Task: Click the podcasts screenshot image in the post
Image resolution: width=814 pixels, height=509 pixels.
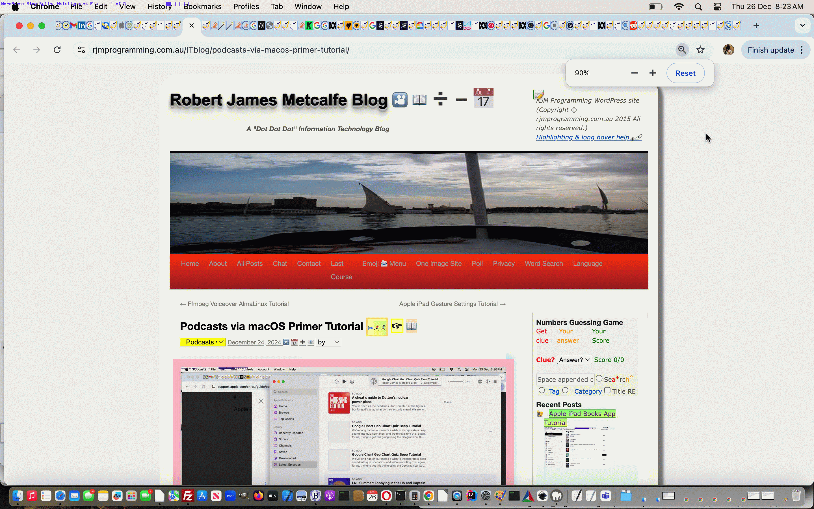Action: tap(343, 422)
